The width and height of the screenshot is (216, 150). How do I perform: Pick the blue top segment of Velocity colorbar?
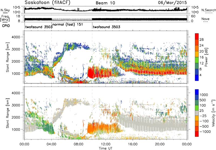coord(197,92)
